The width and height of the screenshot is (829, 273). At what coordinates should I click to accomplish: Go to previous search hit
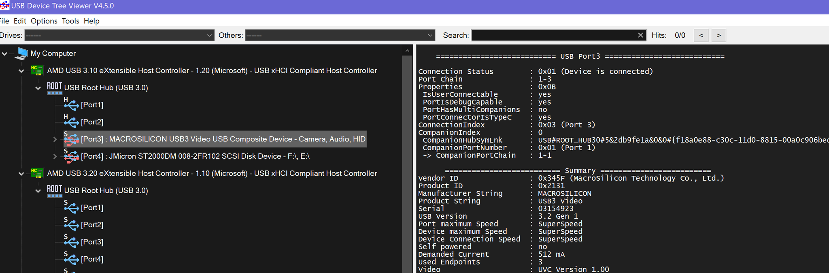701,35
